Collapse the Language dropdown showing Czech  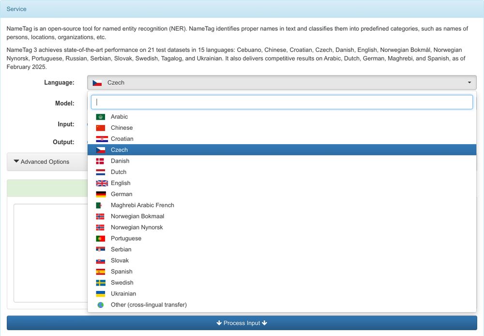[282, 83]
